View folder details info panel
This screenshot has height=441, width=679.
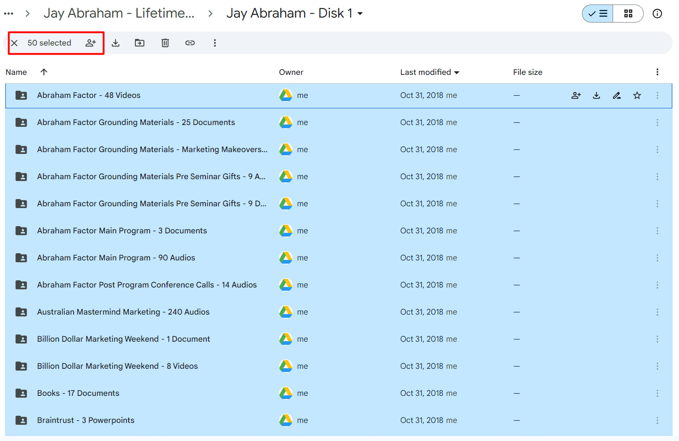coord(657,14)
